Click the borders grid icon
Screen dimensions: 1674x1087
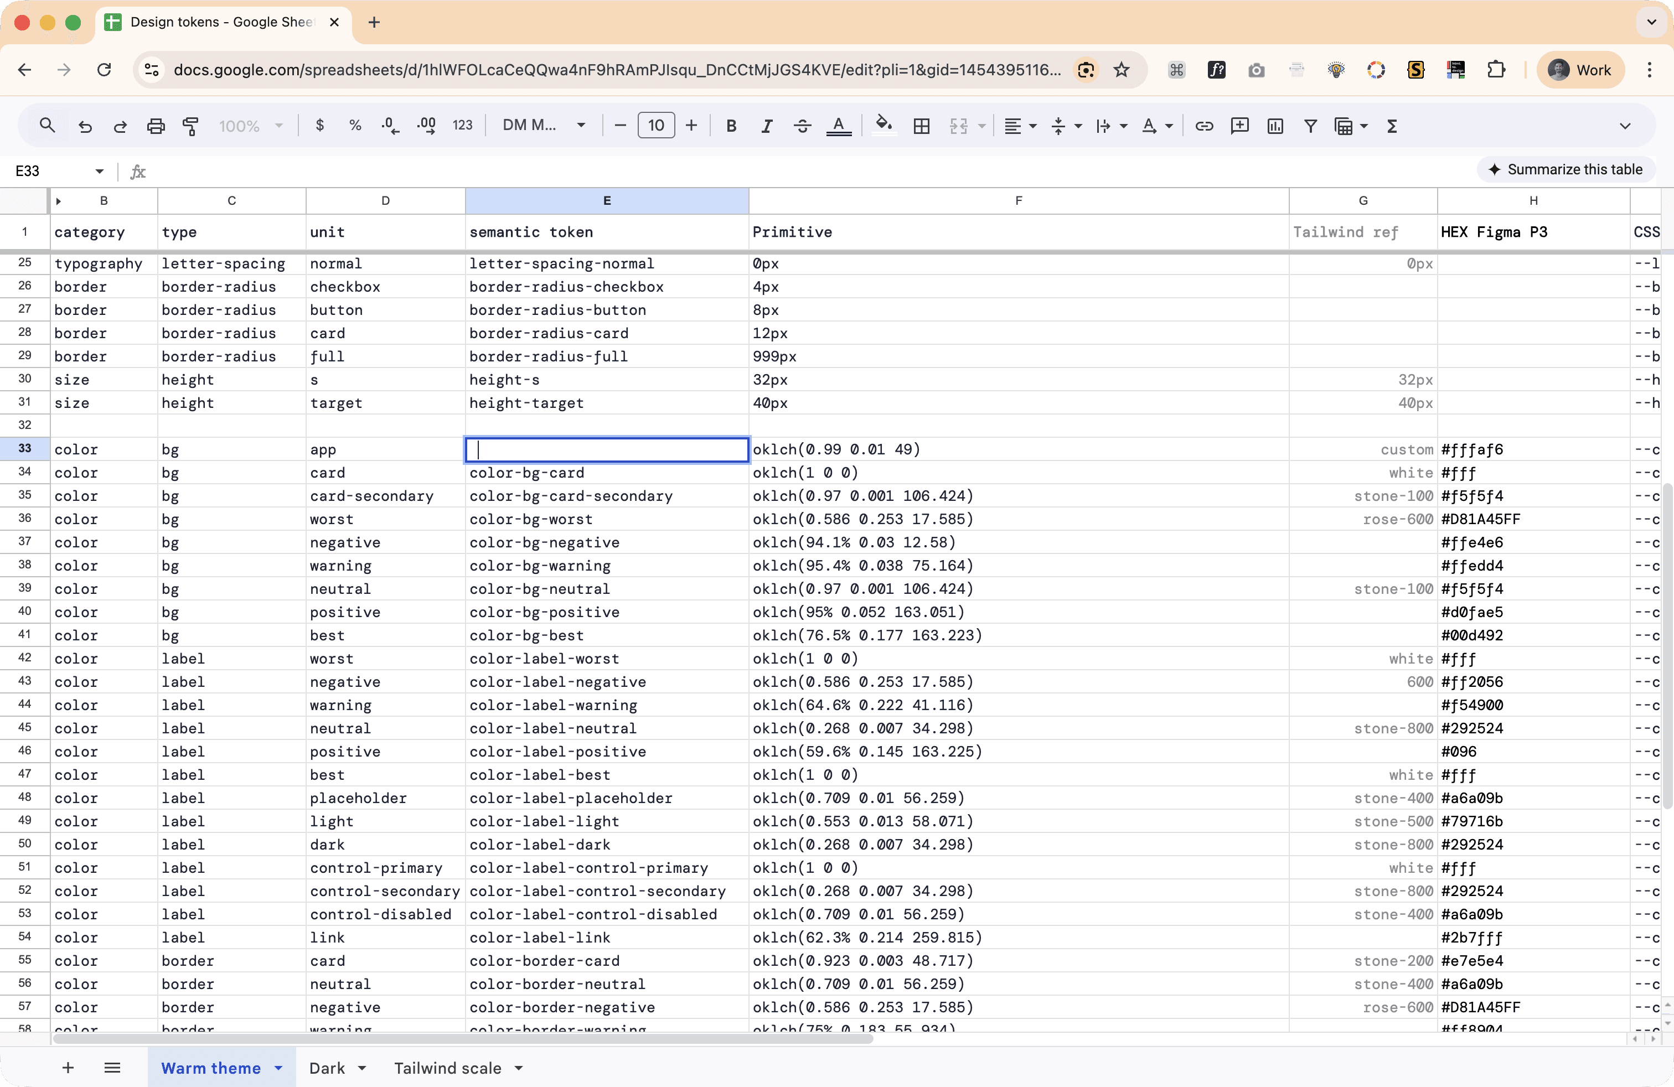[x=921, y=126]
